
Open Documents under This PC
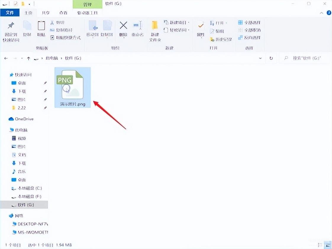[19, 155]
